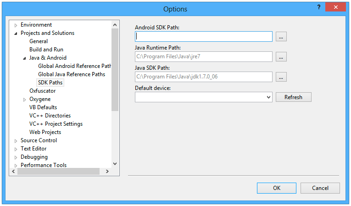Viewport: 351px width, 206px height.
Task: Click the tree's horizontal scrollbar thumb
Action: click(x=58, y=172)
